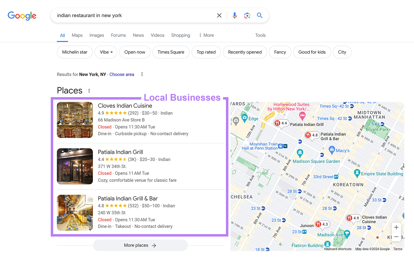Image resolution: width=414 pixels, height=260 pixels.
Task: Apply the Open now filter chip
Action: (135, 52)
